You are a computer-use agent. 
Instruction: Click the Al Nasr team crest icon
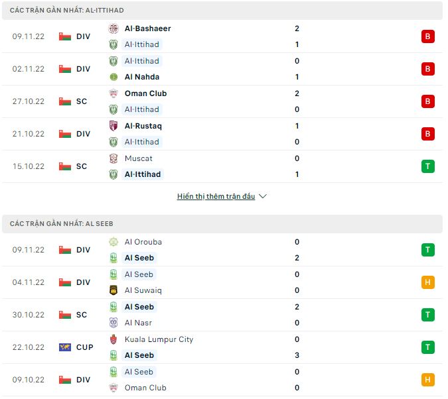point(113,323)
